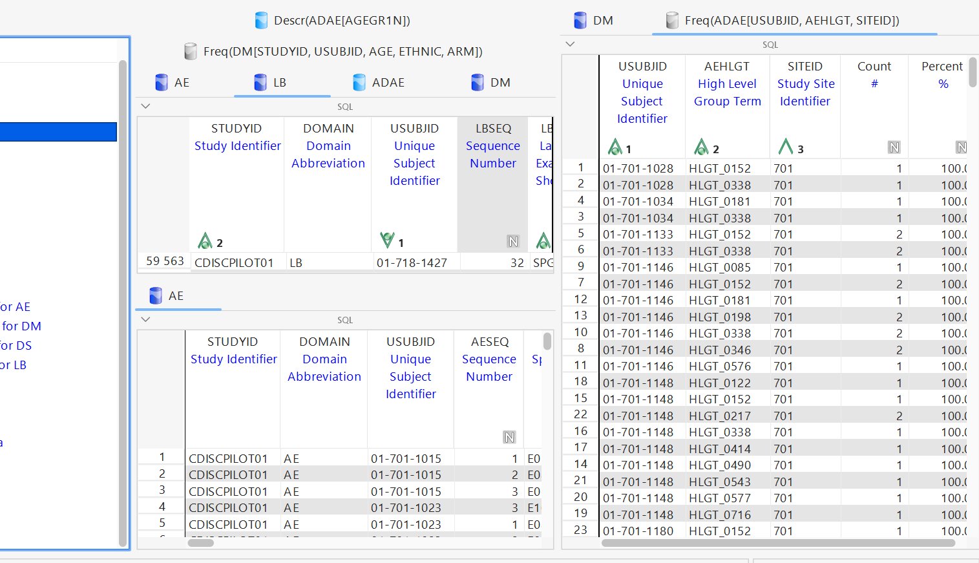Click the ADAE tab database icon
The image size is (979, 563).
(359, 83)
